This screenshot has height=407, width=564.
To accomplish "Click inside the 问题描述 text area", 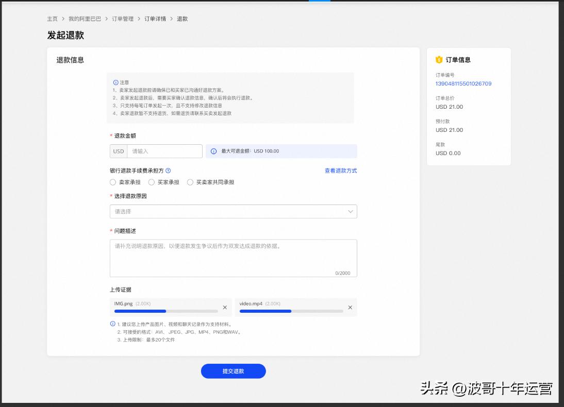I will click(233, 257).
